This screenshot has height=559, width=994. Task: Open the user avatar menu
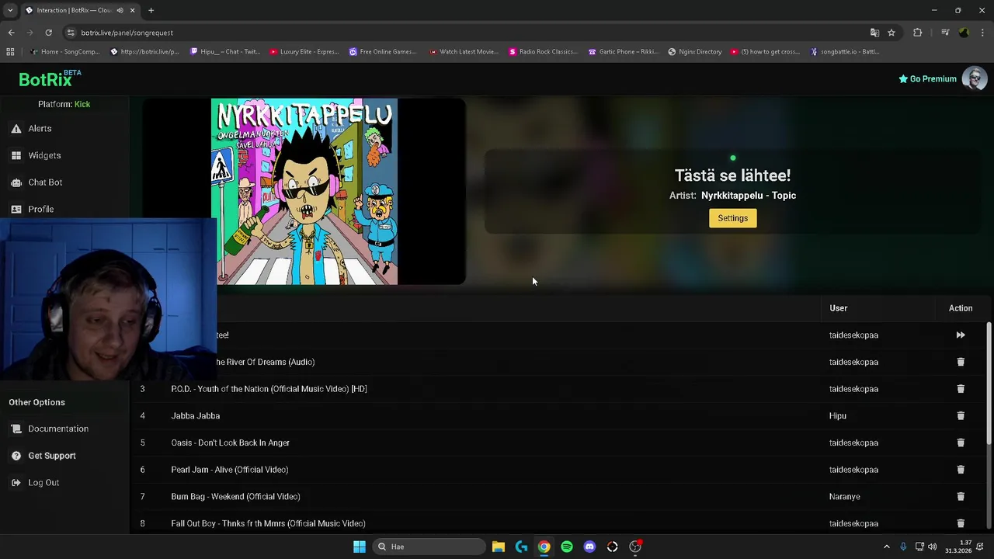click(975, 78)
